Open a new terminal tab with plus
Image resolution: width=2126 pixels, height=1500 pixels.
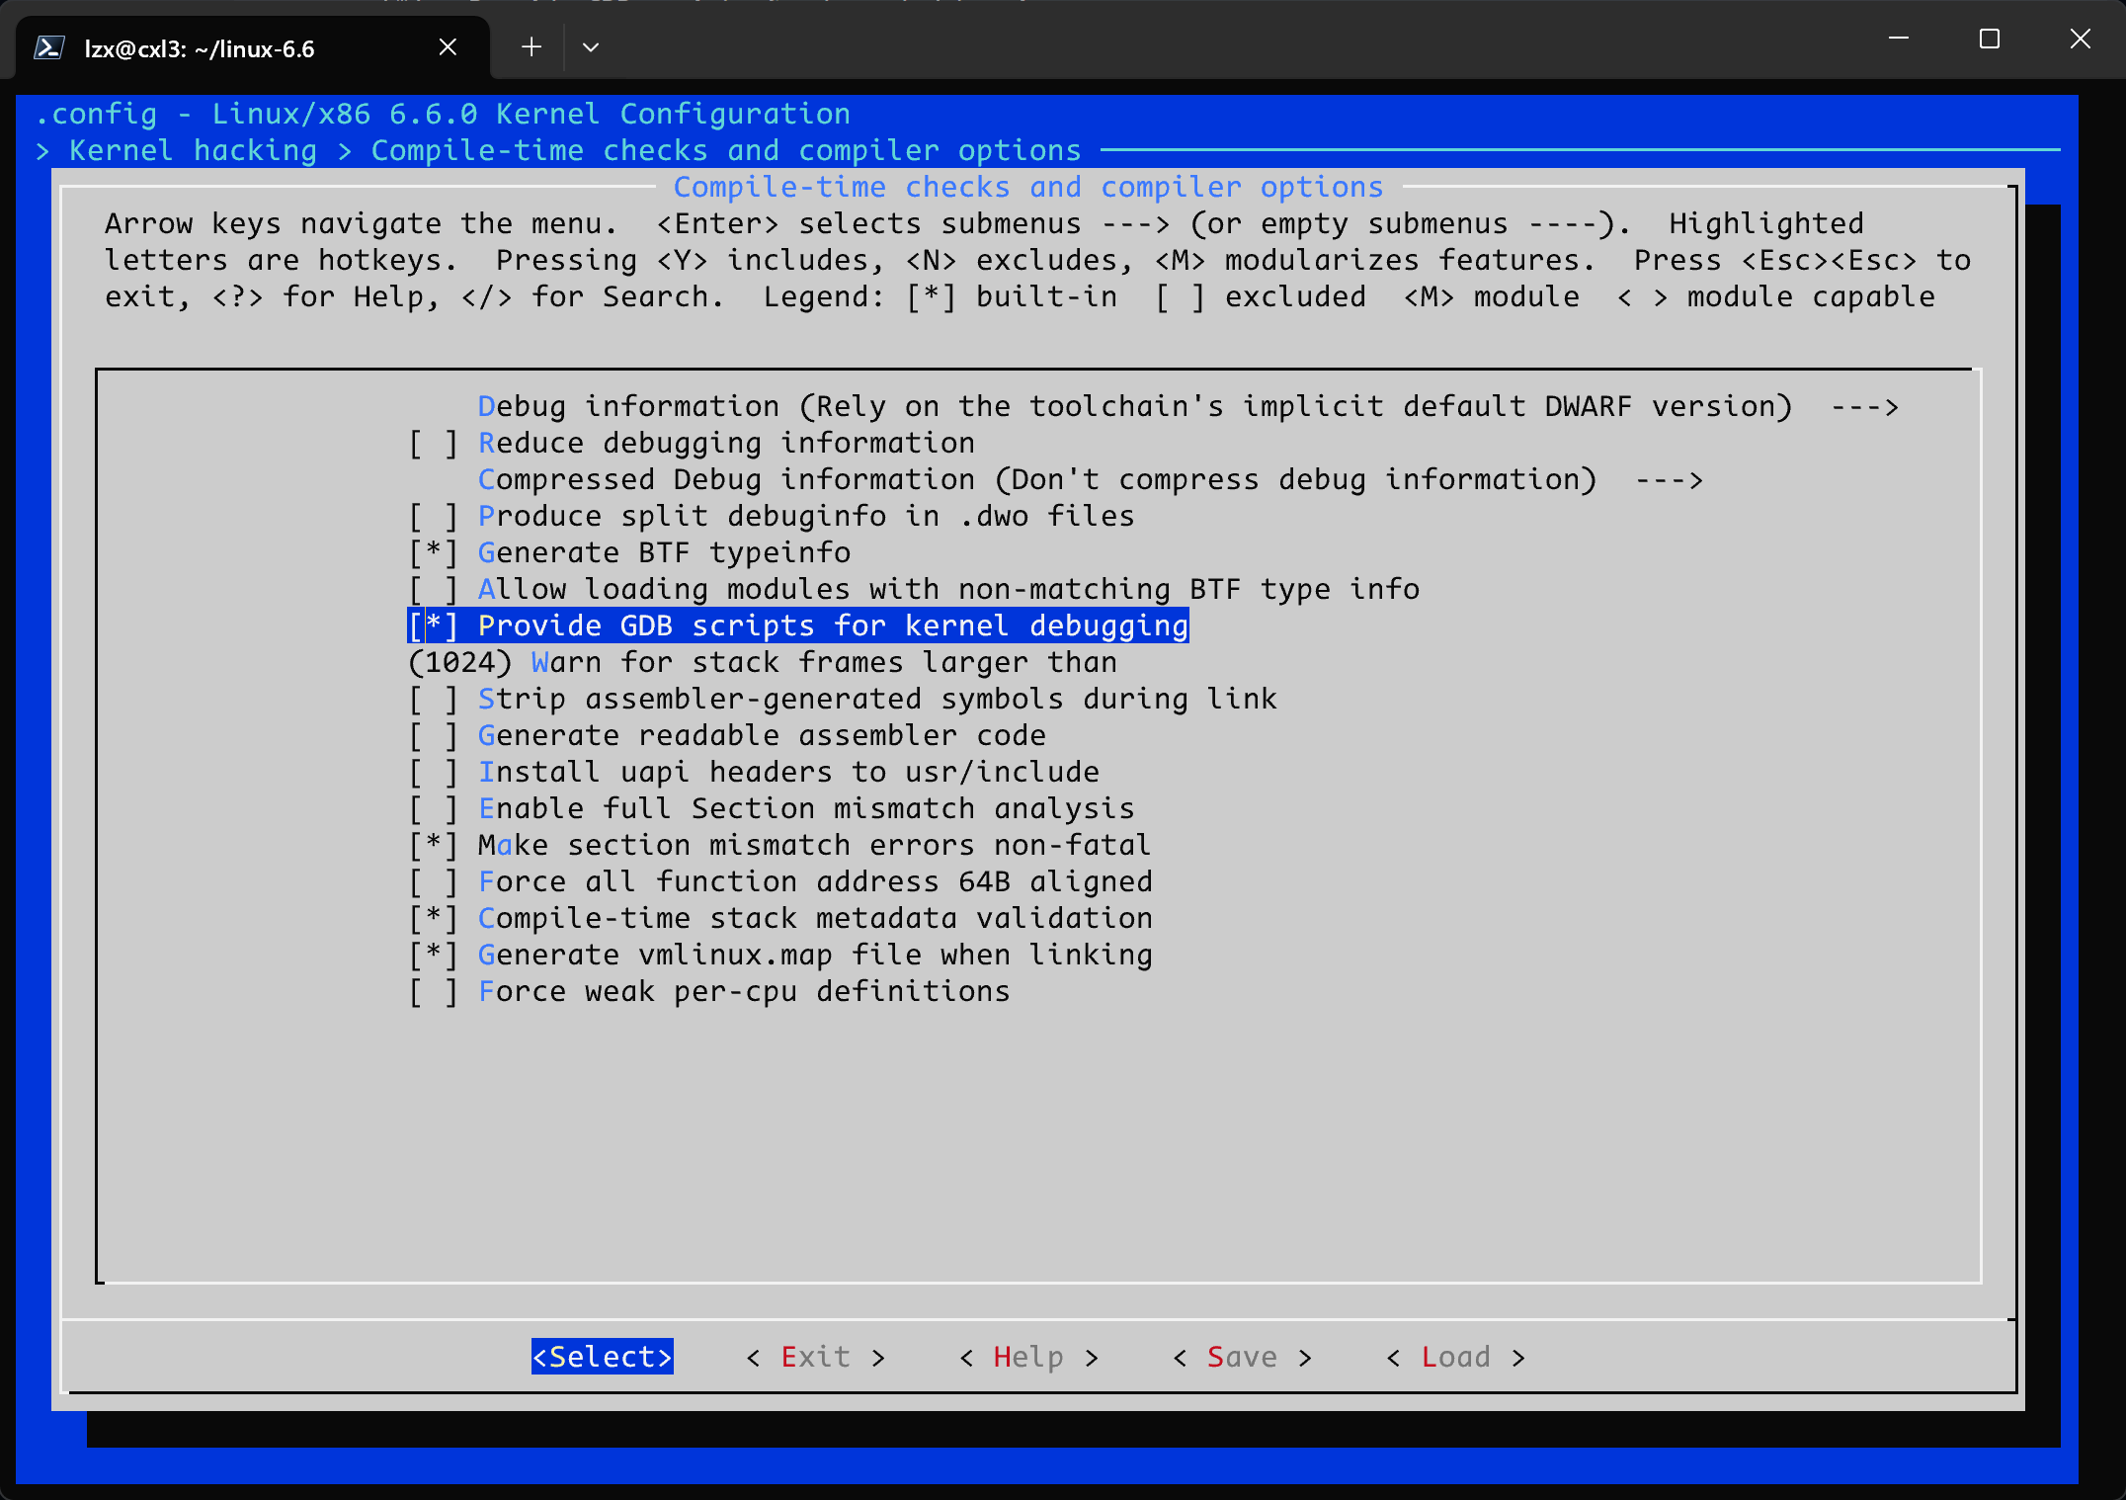(x=531, y=47)
